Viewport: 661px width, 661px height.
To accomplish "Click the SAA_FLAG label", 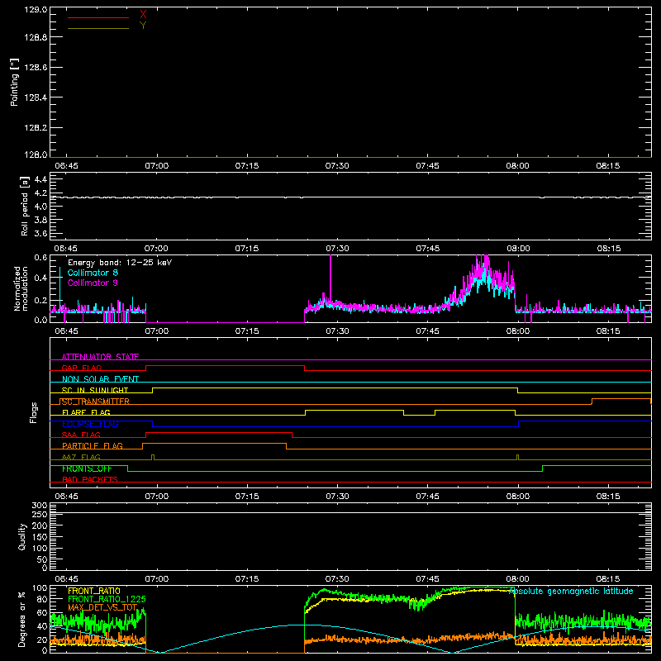I will coord(81,435).
